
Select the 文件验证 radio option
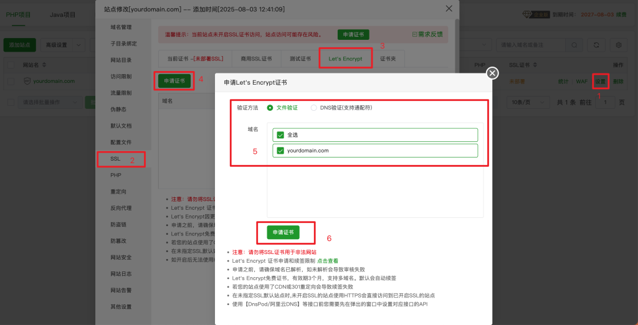270,107
